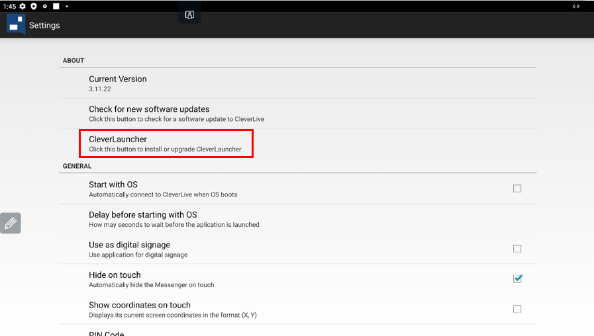Click 'Automatically hide the Messenger on touch' description
The width and height of the screenshot is (594, 336).
152,285
